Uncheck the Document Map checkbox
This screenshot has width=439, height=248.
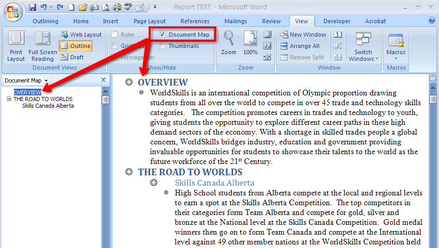point(162,35)
